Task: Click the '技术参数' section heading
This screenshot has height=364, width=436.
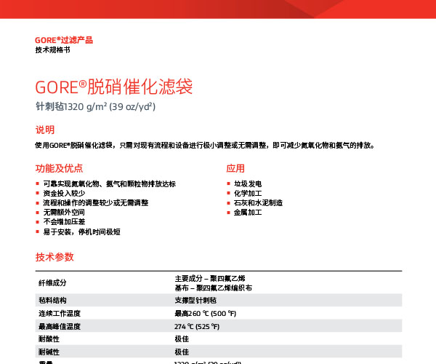Action: [x=54, y=257]
